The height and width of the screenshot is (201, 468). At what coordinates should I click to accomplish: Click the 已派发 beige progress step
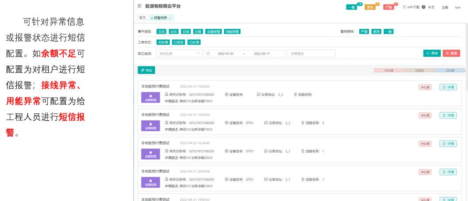tap(419, 71)
